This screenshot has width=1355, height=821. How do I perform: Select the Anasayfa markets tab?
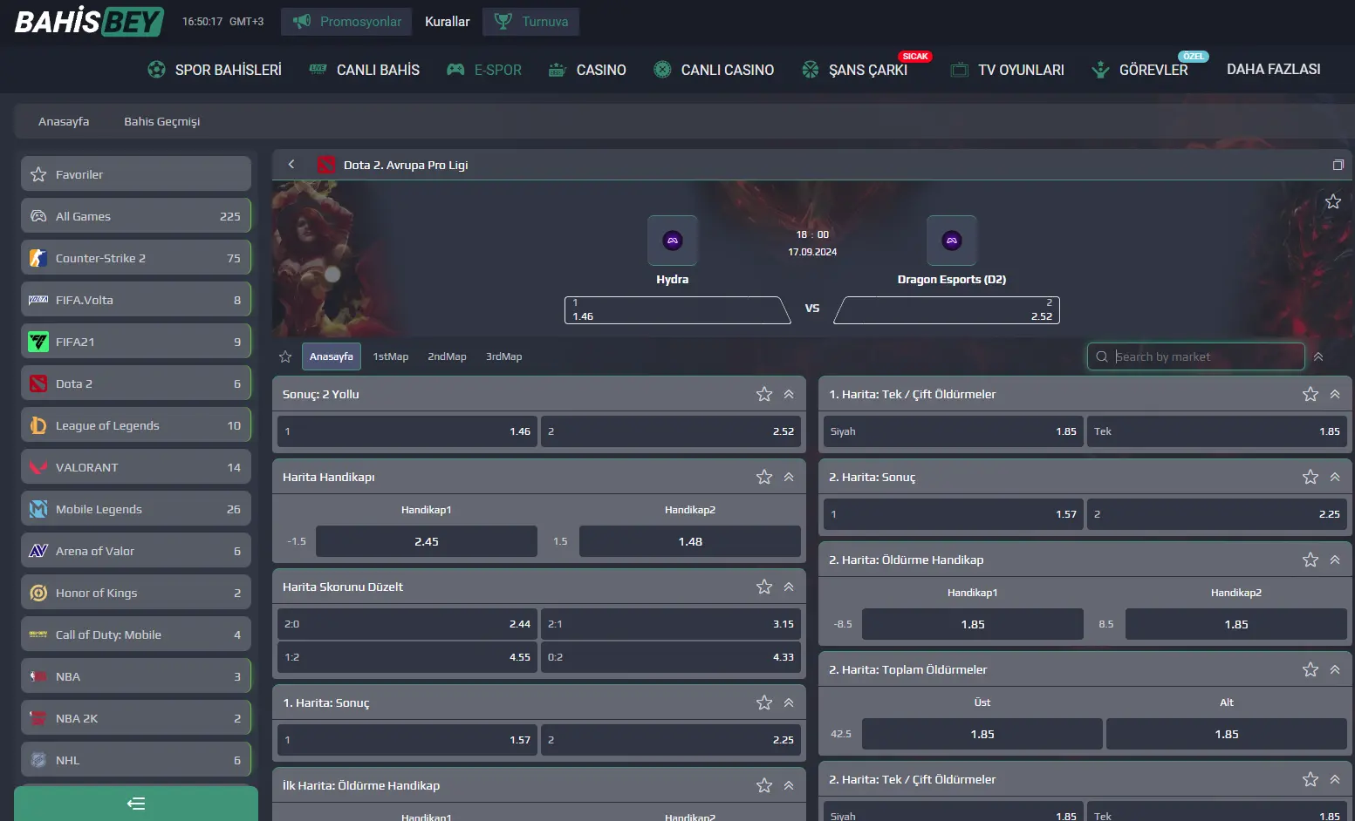point(332,356)
